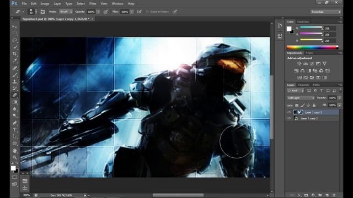Add a Levels adjustment
This screenshot has height=198, width=353.
tap(306, 64)
